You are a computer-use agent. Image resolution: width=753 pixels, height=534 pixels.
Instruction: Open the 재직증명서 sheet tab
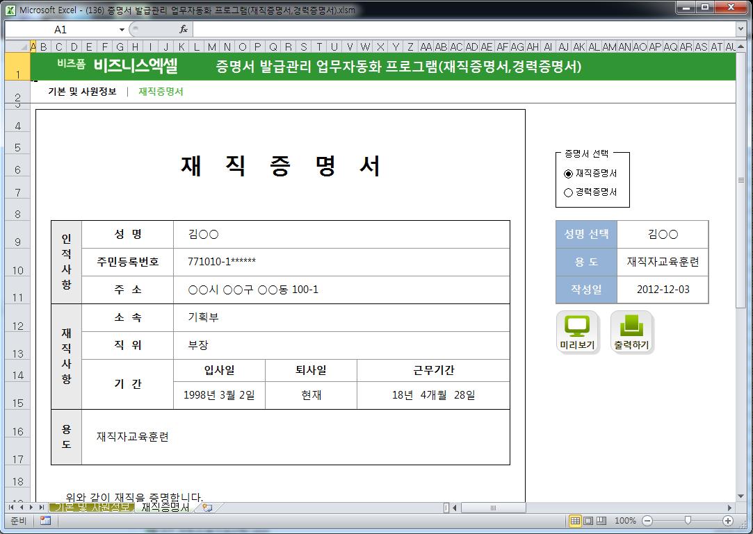point(165,507)
